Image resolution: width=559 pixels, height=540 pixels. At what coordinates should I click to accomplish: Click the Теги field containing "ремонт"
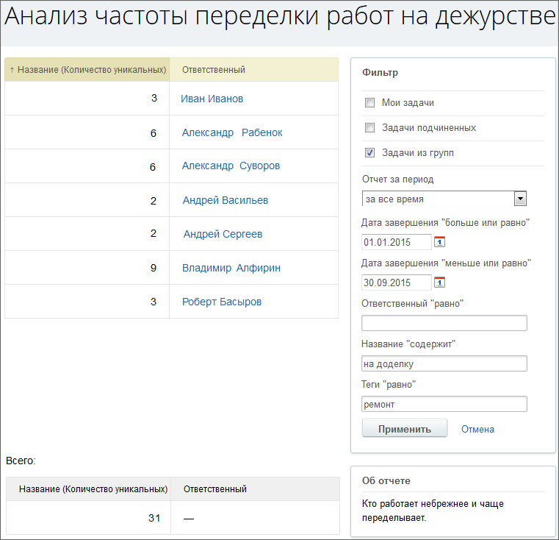[444, 404]
